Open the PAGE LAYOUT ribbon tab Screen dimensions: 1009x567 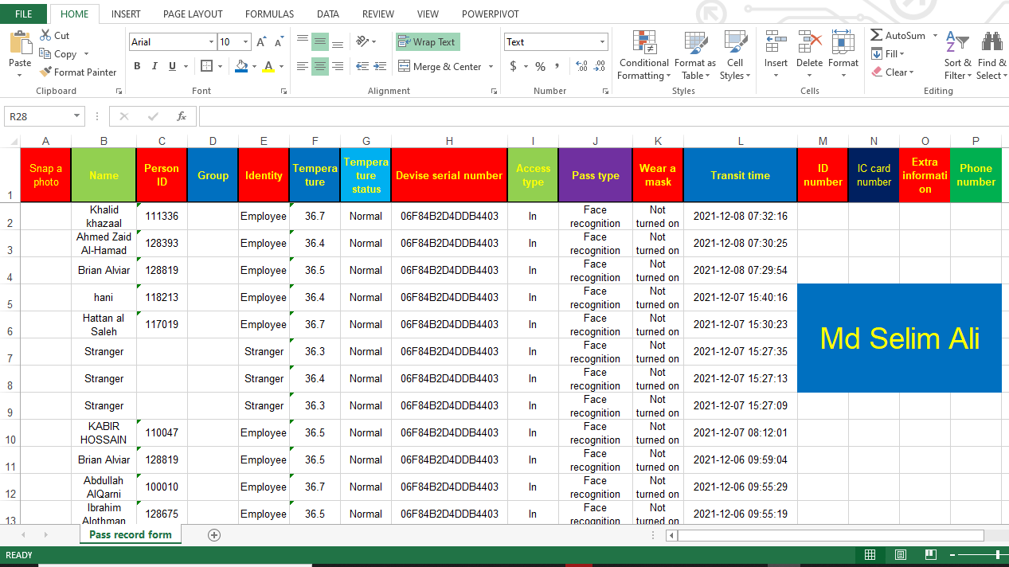193,14
